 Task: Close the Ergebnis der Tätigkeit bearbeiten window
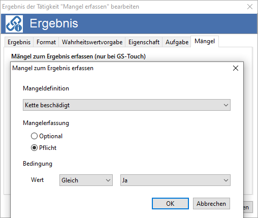(x=250, y=7)
